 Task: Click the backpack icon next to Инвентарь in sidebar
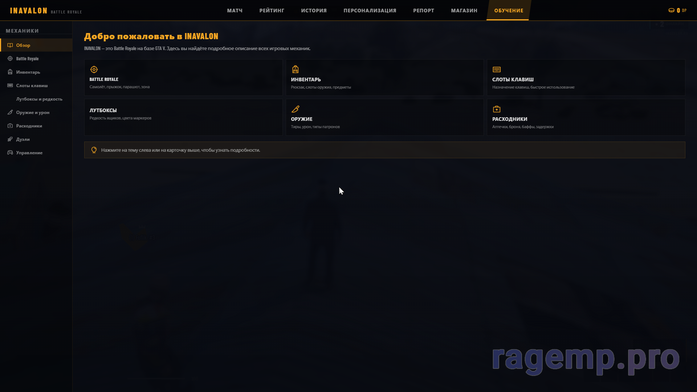(x=10, y=72)
